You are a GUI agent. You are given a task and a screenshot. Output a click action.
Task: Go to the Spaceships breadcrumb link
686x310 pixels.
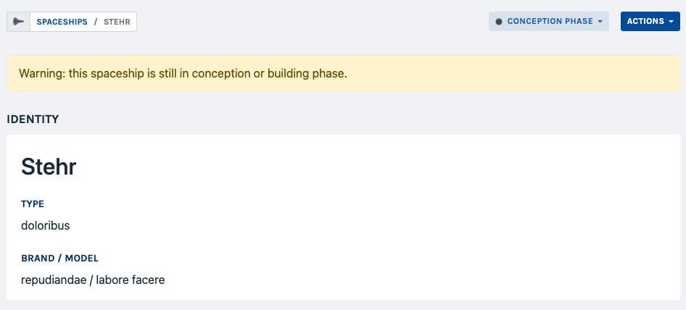tap(62, 22)
